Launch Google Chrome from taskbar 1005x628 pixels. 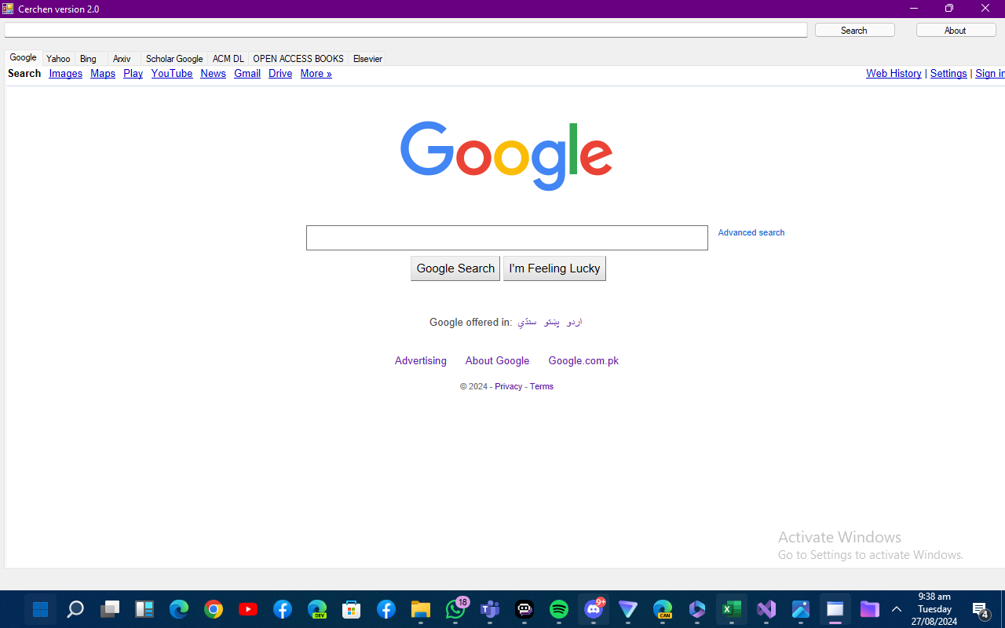tap(214, 609)
